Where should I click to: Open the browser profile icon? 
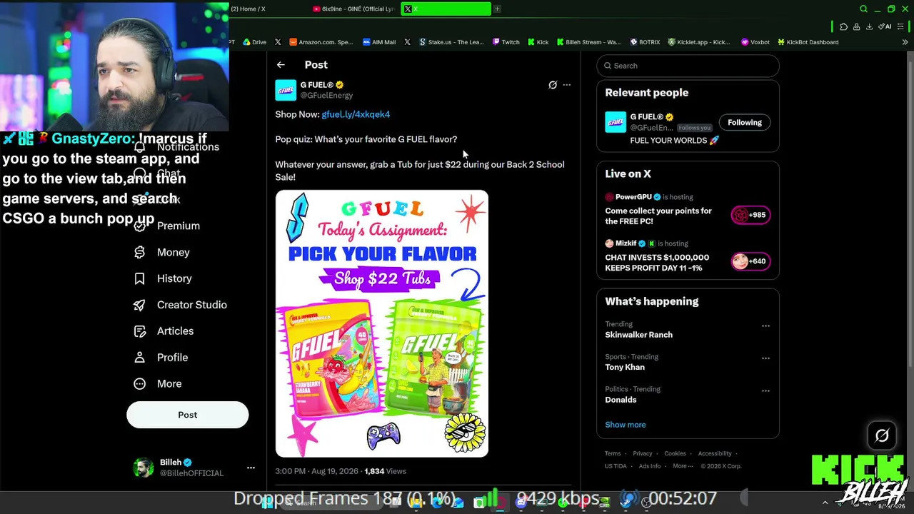click(x=856, y=27)
